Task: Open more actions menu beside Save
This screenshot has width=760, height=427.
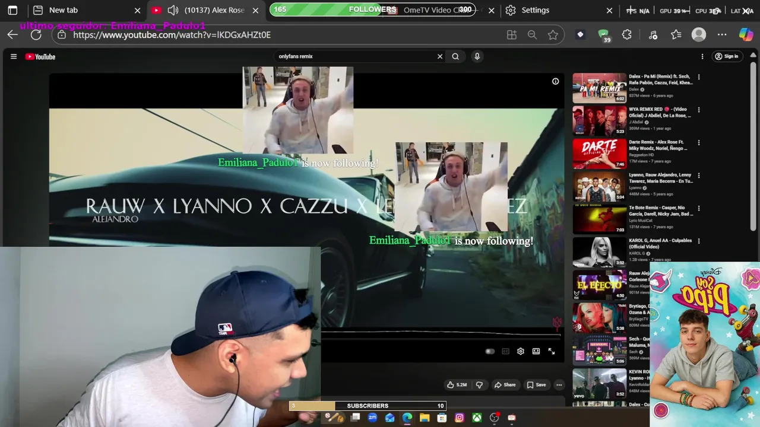Action: [559, 385]
